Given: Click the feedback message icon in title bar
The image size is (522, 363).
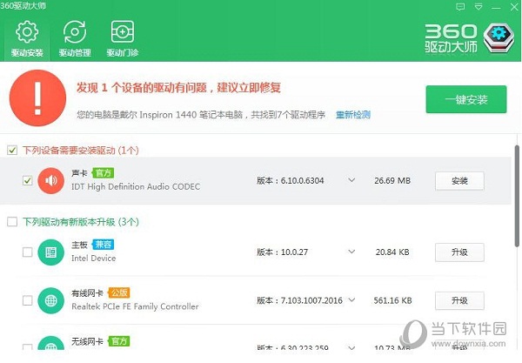Looking at the screenshot, I should (460, 6).
